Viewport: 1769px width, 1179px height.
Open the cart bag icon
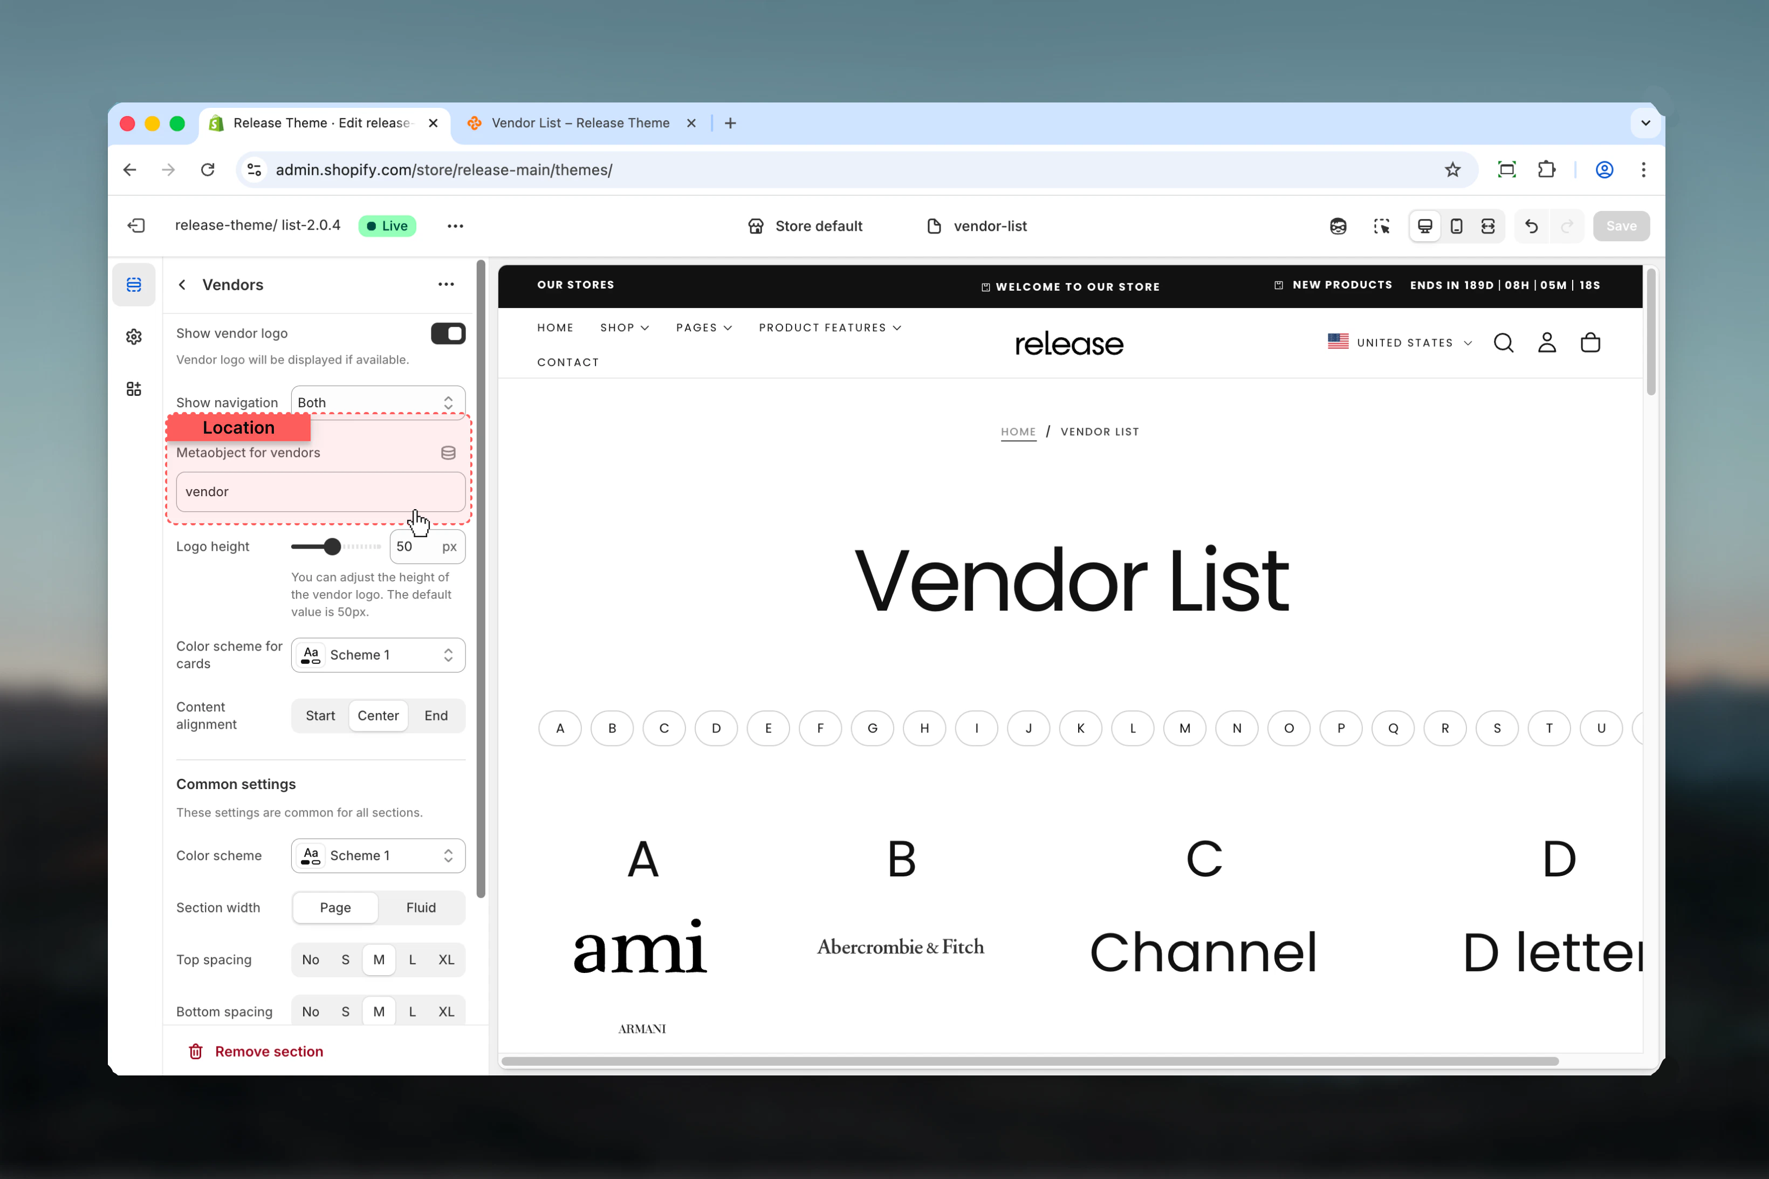pos(1590,343)
